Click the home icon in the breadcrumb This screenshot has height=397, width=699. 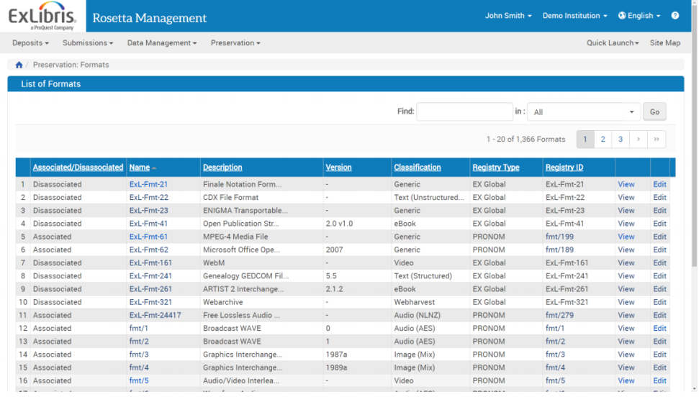19,65
